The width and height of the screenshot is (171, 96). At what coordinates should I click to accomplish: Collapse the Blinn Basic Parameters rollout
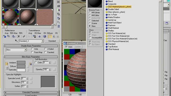tap(31, 57)
